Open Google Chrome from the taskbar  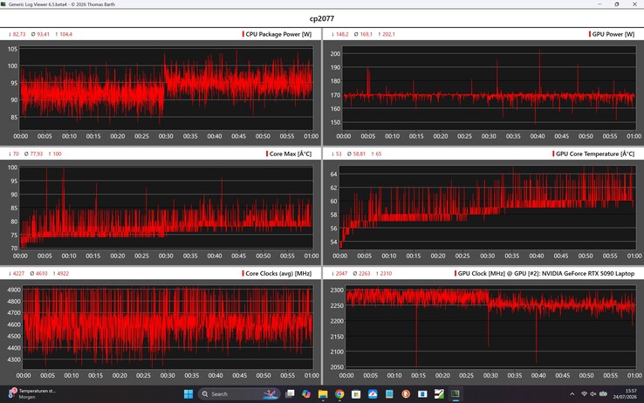[339, 394]
